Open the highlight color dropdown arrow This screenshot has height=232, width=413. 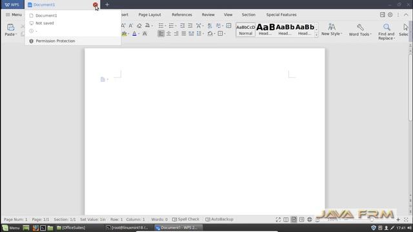click(x=128, y=34)
